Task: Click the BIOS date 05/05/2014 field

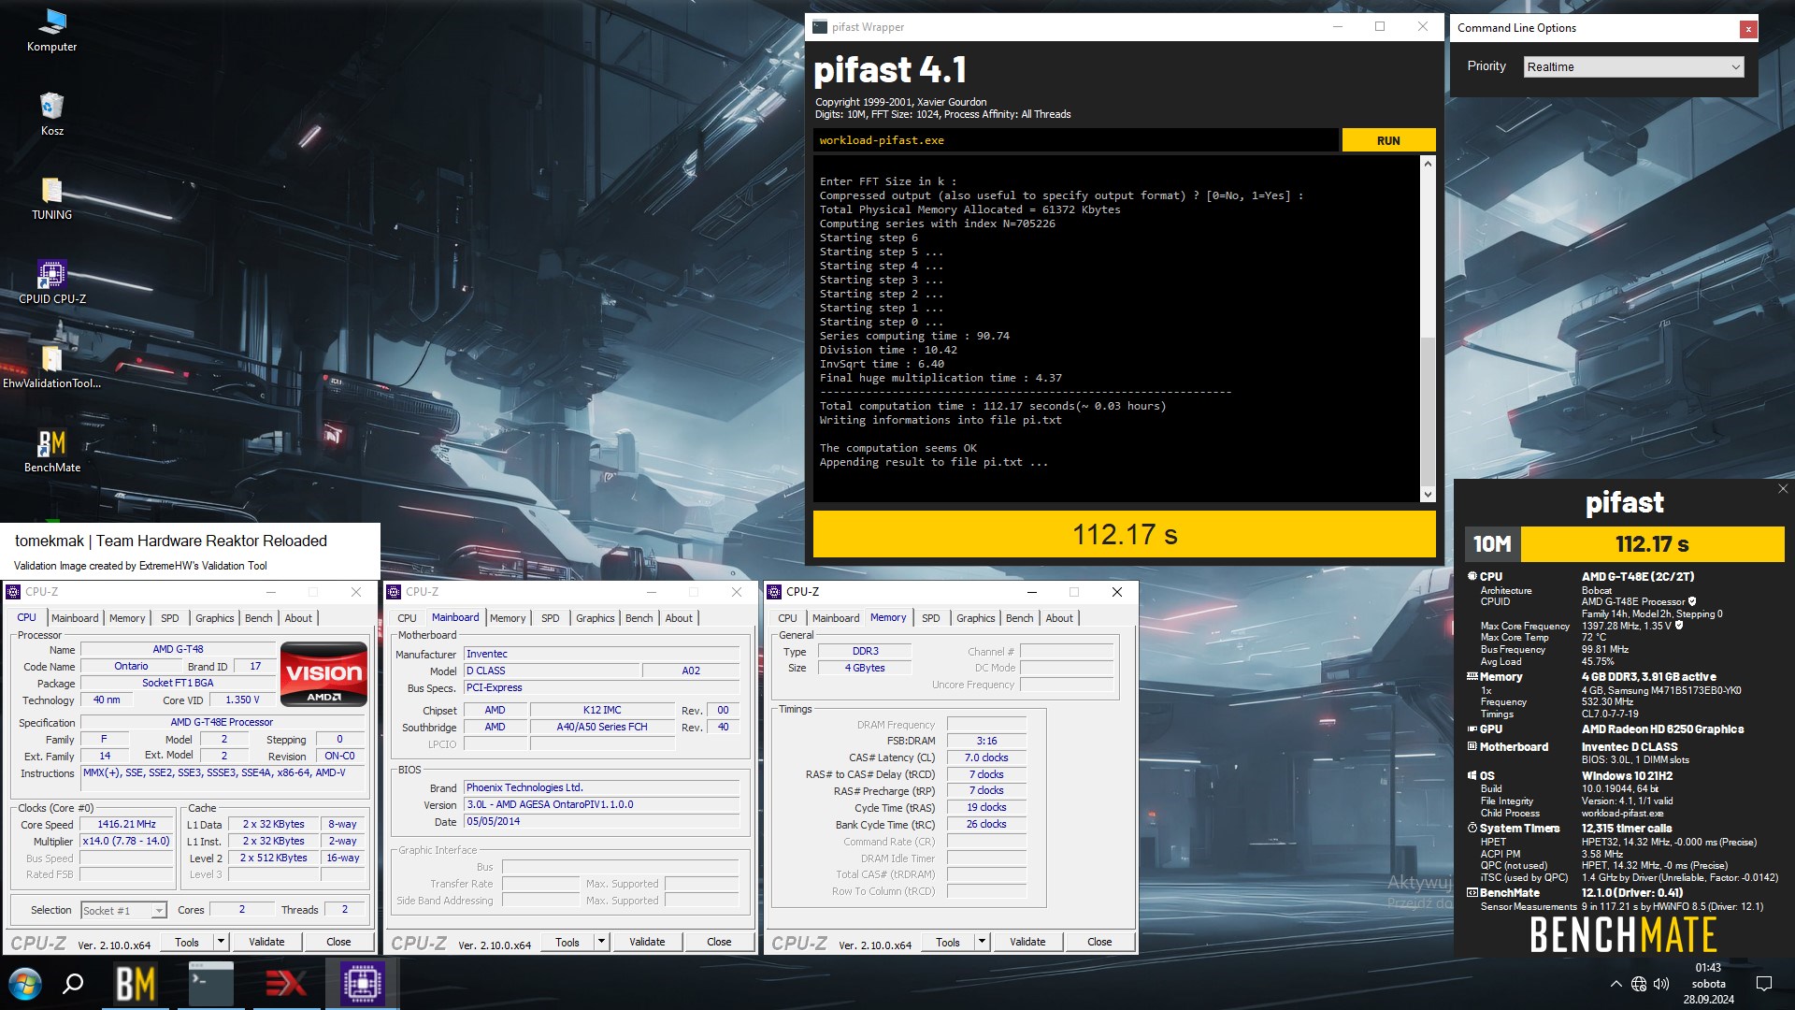Action: (601, 822)
